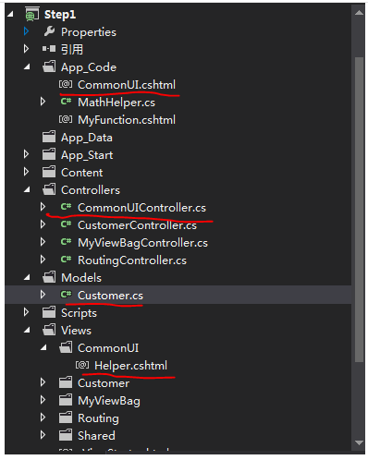Image resolution: width=368 pixels, height=460 pixels.
Task: Click the MyFunction.cshtml razor file icon
Action: [66, 119]
